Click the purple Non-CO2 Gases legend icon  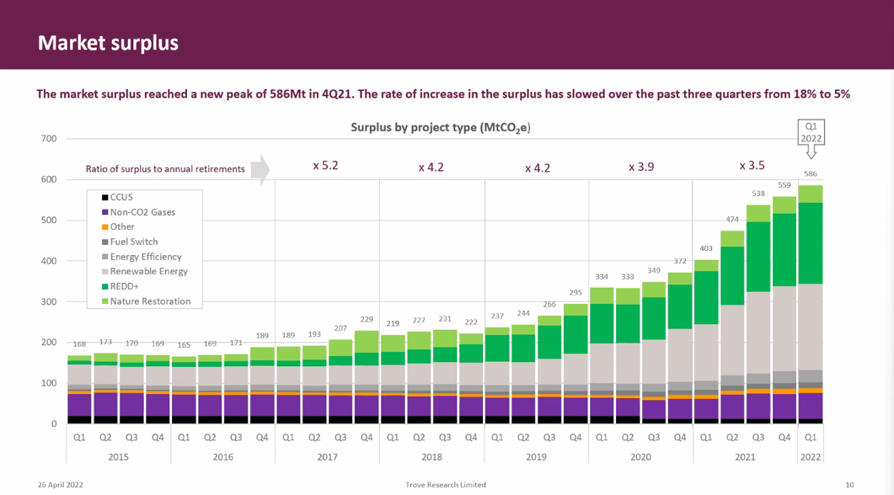104,212
